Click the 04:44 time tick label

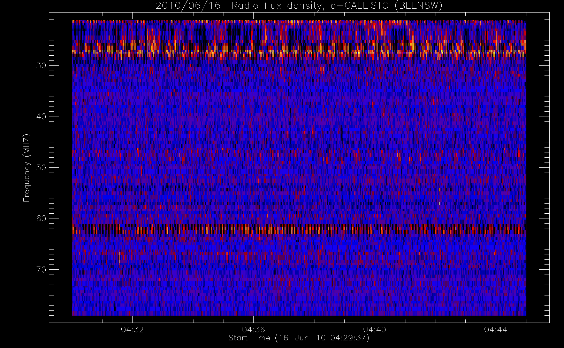(x=495, y=330)
